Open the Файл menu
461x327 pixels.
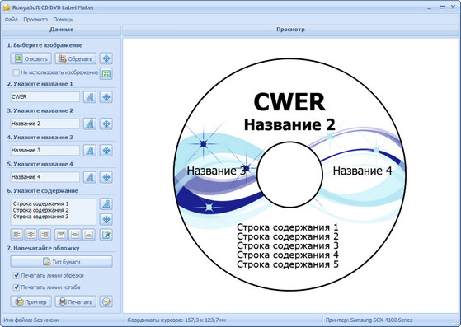(12, 20)
